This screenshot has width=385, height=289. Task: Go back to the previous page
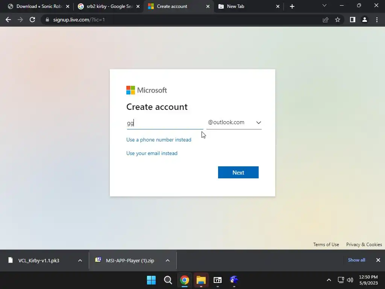pos(8,20)
